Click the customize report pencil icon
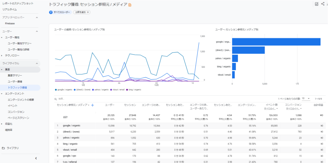The width and height of the screenshot is (328, 163). click(316, 4)
